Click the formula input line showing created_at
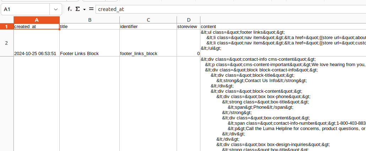 227,9
